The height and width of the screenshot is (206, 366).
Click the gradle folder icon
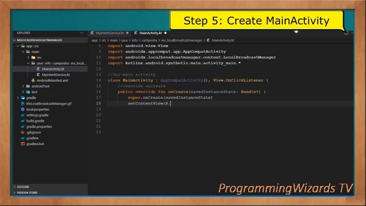pyautogui.click(x=23, y=98)
